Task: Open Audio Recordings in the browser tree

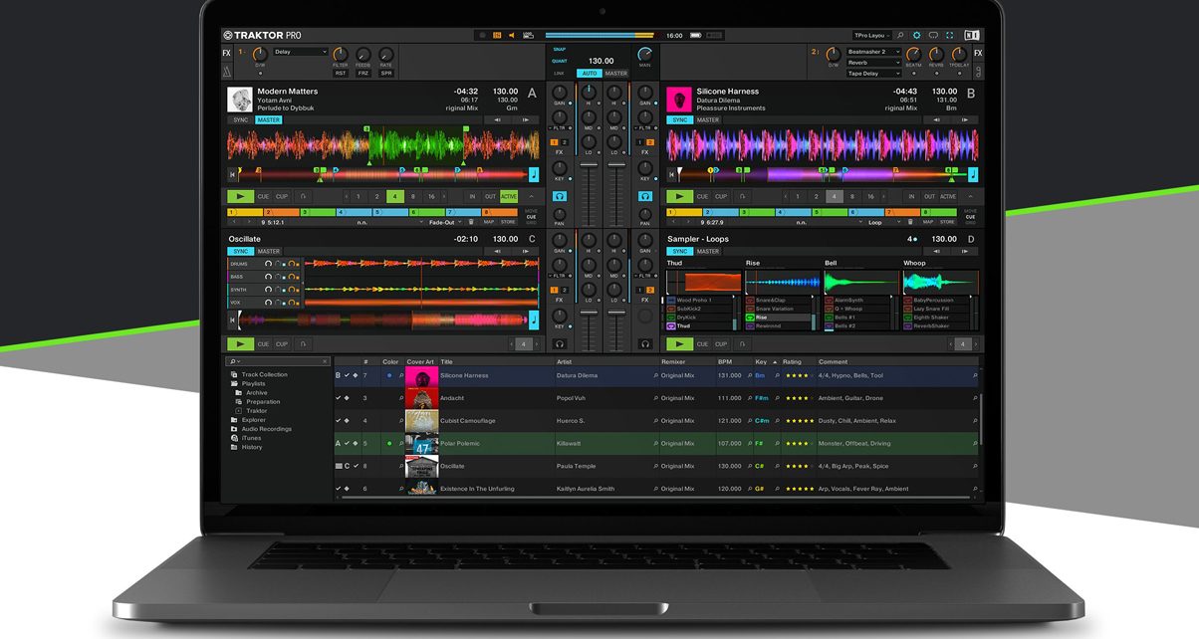Action: click(x=266, y=429)
